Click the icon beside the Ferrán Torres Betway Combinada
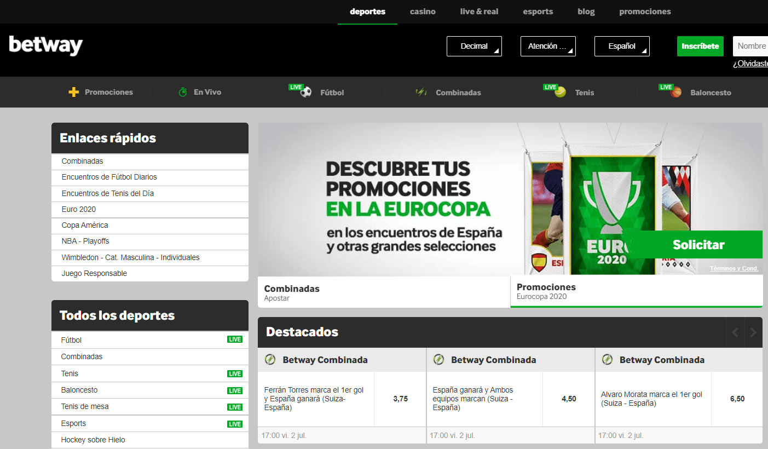The width and height of the screenshot is (768, 449). 270,360
